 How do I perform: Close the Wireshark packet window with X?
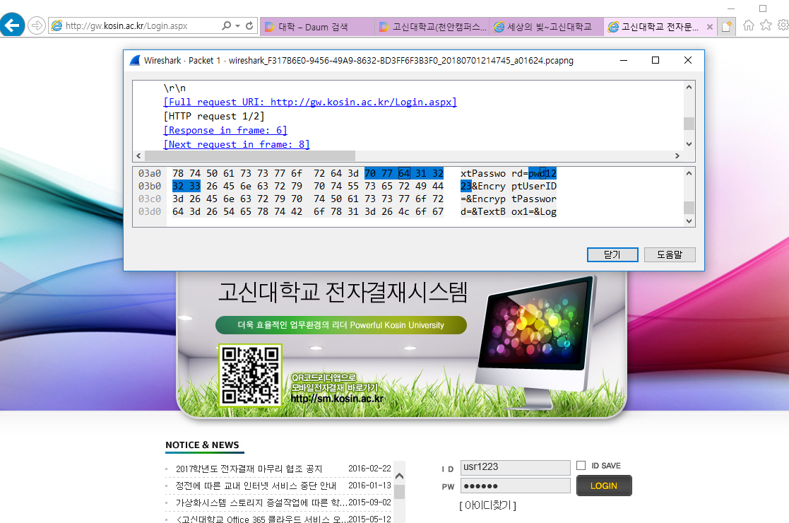point(688,60)
